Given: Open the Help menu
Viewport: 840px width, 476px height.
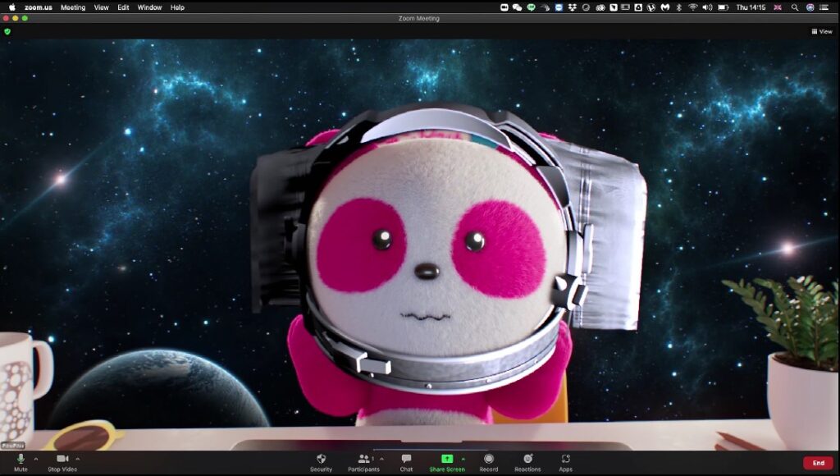Looking at the screenshot, I should (x=177, y=7).
